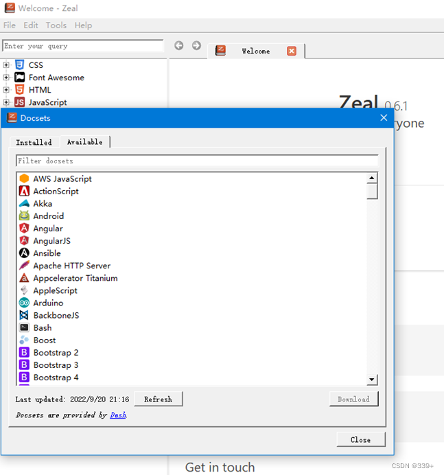Click the HTML5 icon in sidebar
Viewport: 444px width, 475px height.
coord(20,90)
